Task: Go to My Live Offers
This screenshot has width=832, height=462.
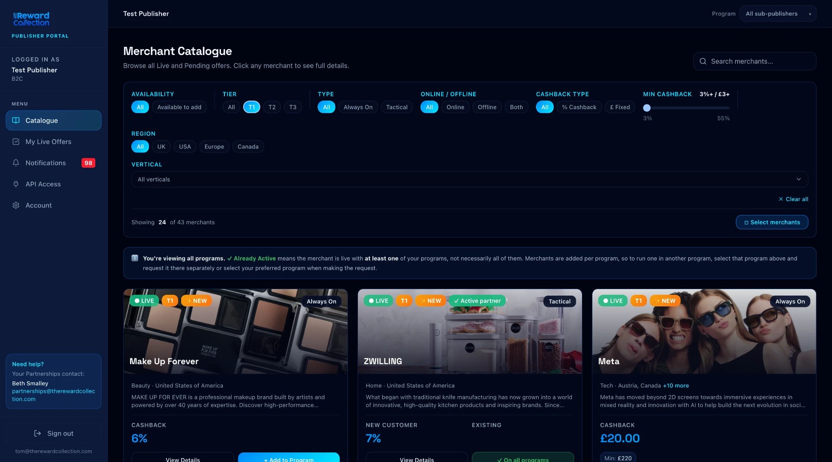Action: pos(54,142)
